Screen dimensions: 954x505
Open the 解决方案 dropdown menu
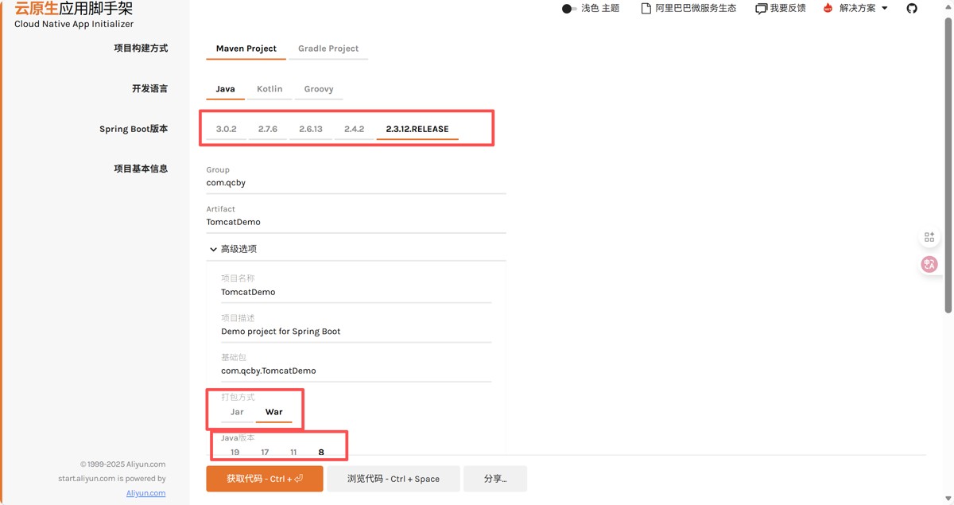pyautogui.click(x=863, y=8)
